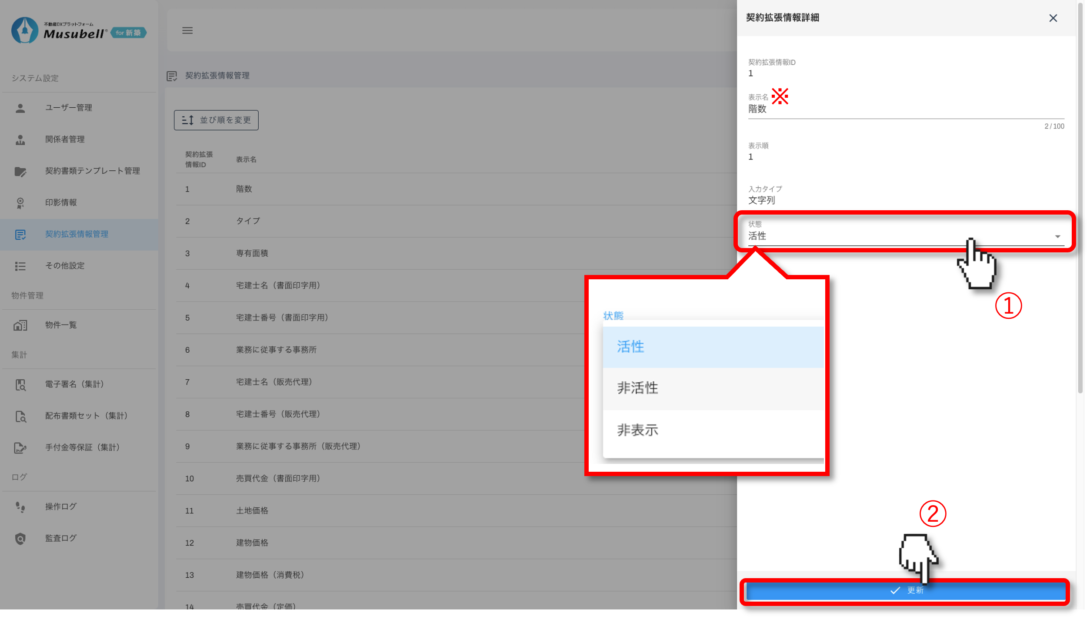The width and height of the screenshot is (1090, 619).
Task: Open 操作ログ footprint icon
Action: tap(20, 507)
